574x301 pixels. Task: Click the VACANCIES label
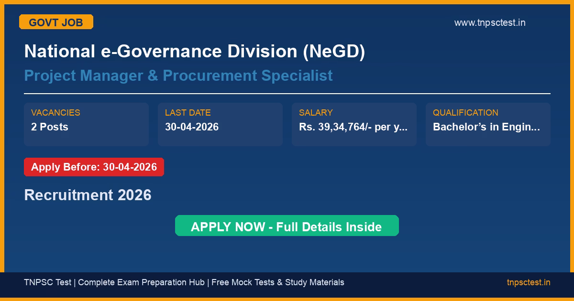click(55, 113)
